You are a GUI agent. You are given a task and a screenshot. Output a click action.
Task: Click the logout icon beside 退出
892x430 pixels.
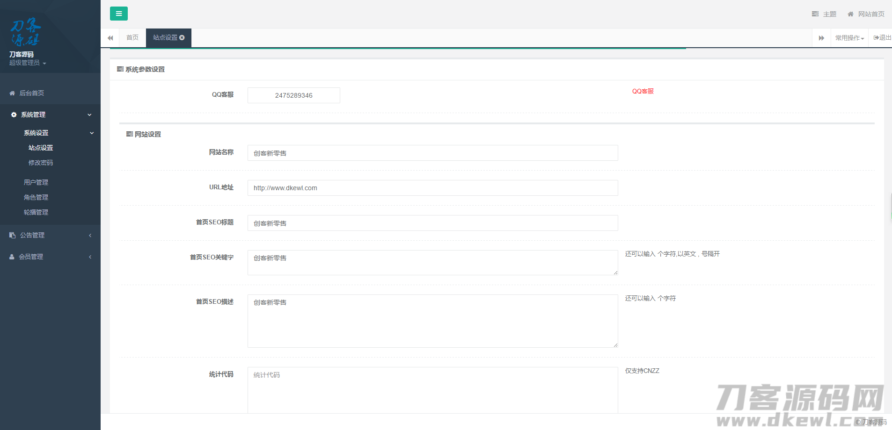pyautogui.click(x=875, y=37)
